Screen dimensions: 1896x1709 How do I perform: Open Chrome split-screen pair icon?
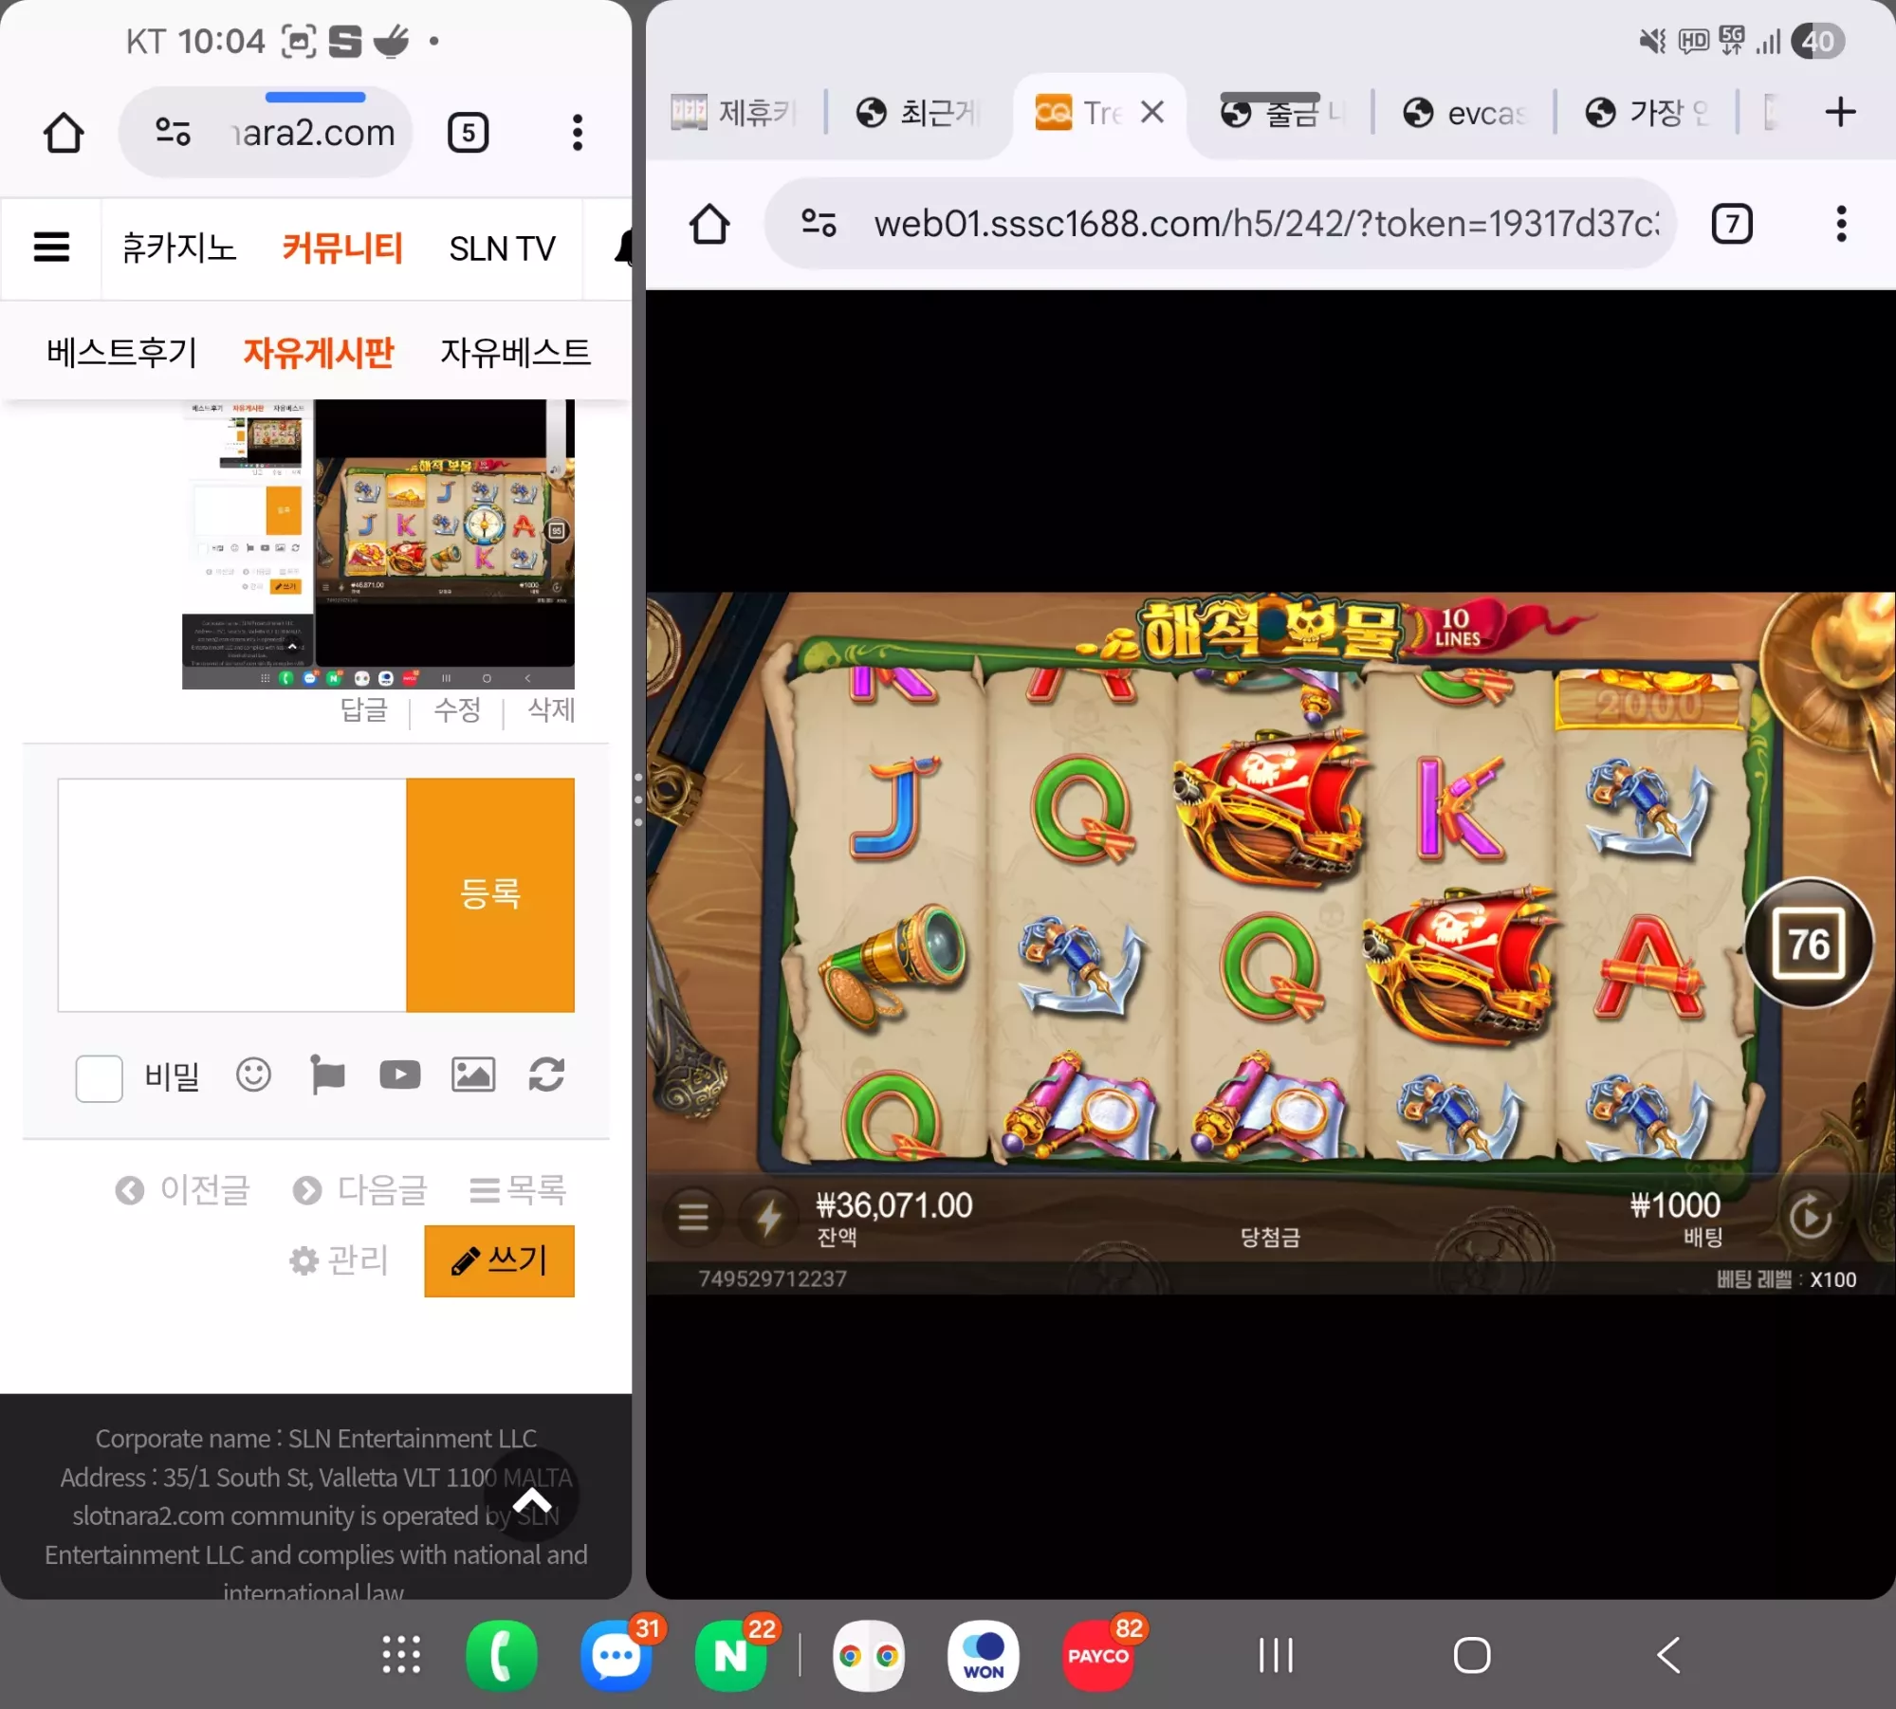(869, 1656)
